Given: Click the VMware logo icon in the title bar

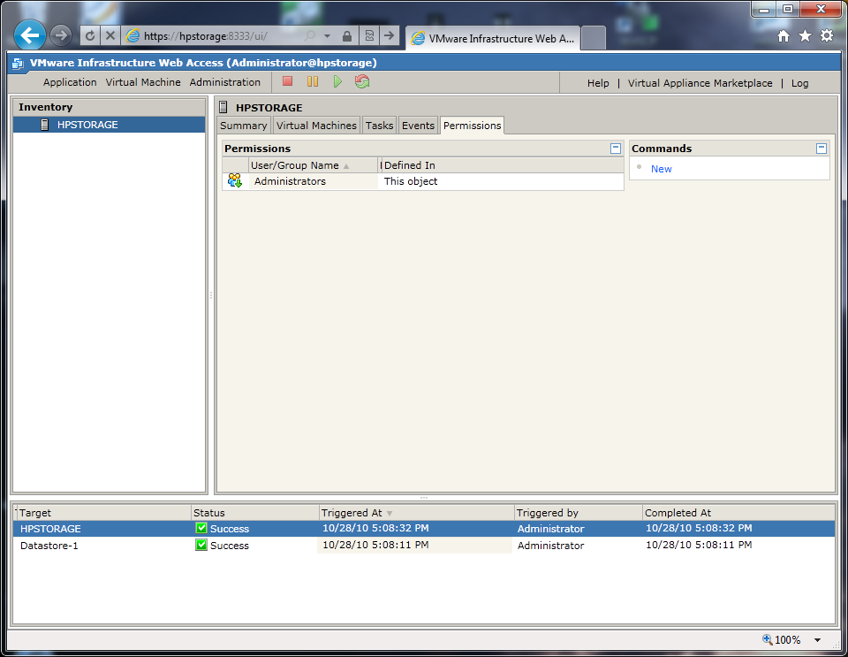Looking at the screenshot, I should 18,64.
